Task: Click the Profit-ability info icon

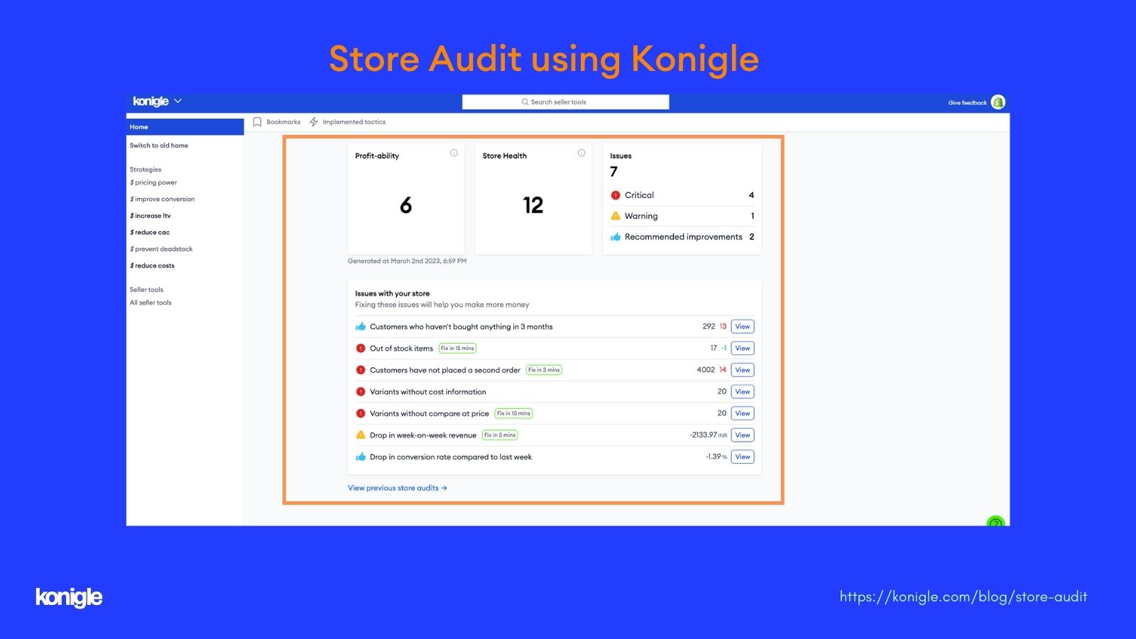Action: pyautogui.click(x=454, y=153)
